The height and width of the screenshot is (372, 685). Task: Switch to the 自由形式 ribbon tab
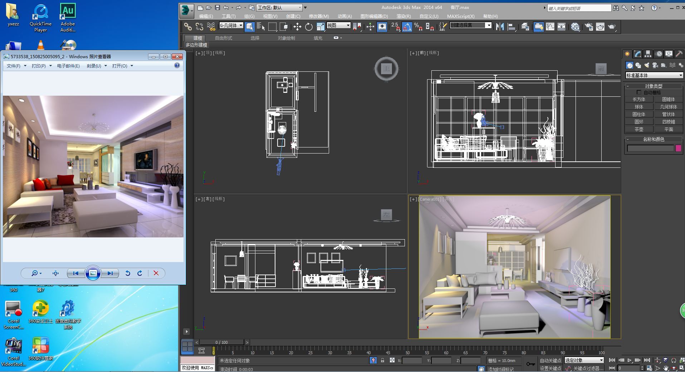pyautogui.click(x=224, y=38)
